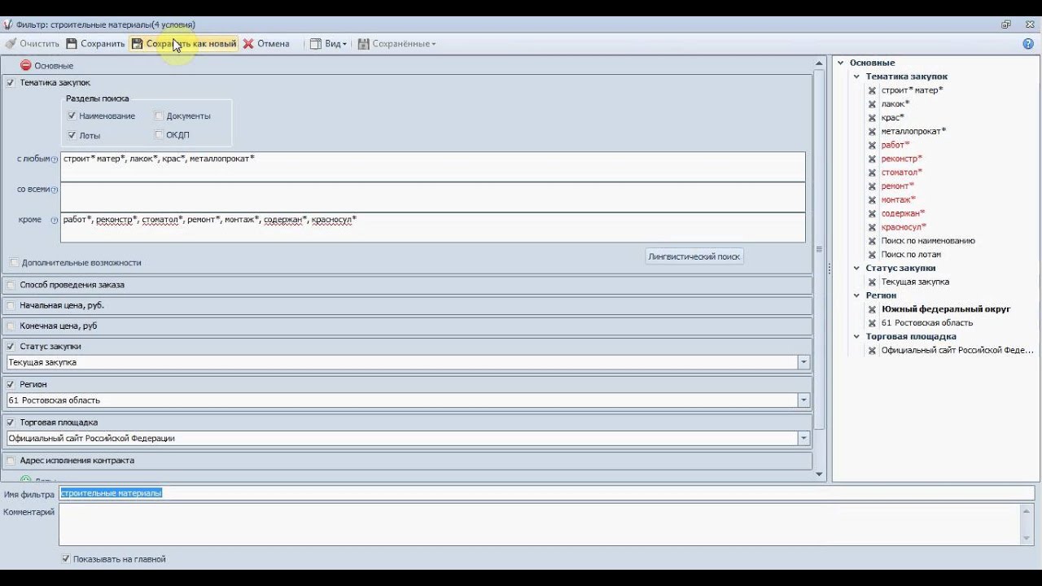The width and height of the screenshot is (1042, 586).
Task: Collapse the Тематика закупок tree node
Action: (856, 77)
